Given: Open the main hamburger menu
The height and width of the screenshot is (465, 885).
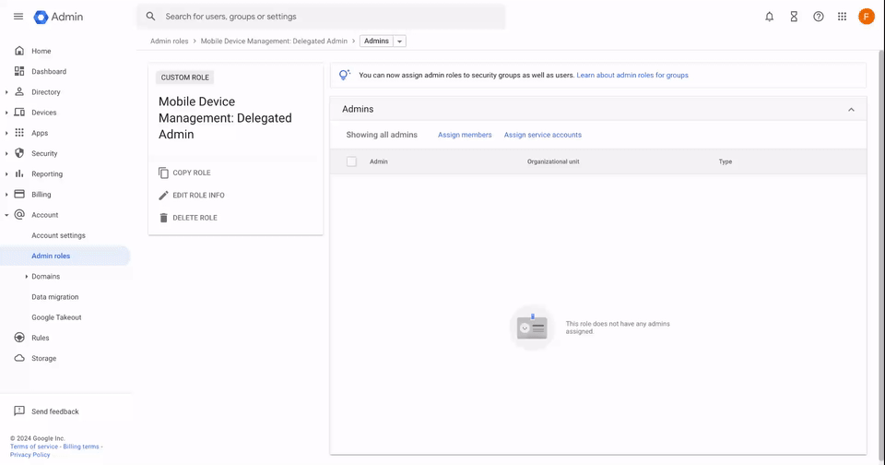Looking at the screenshot, I should tap(18, 17).
